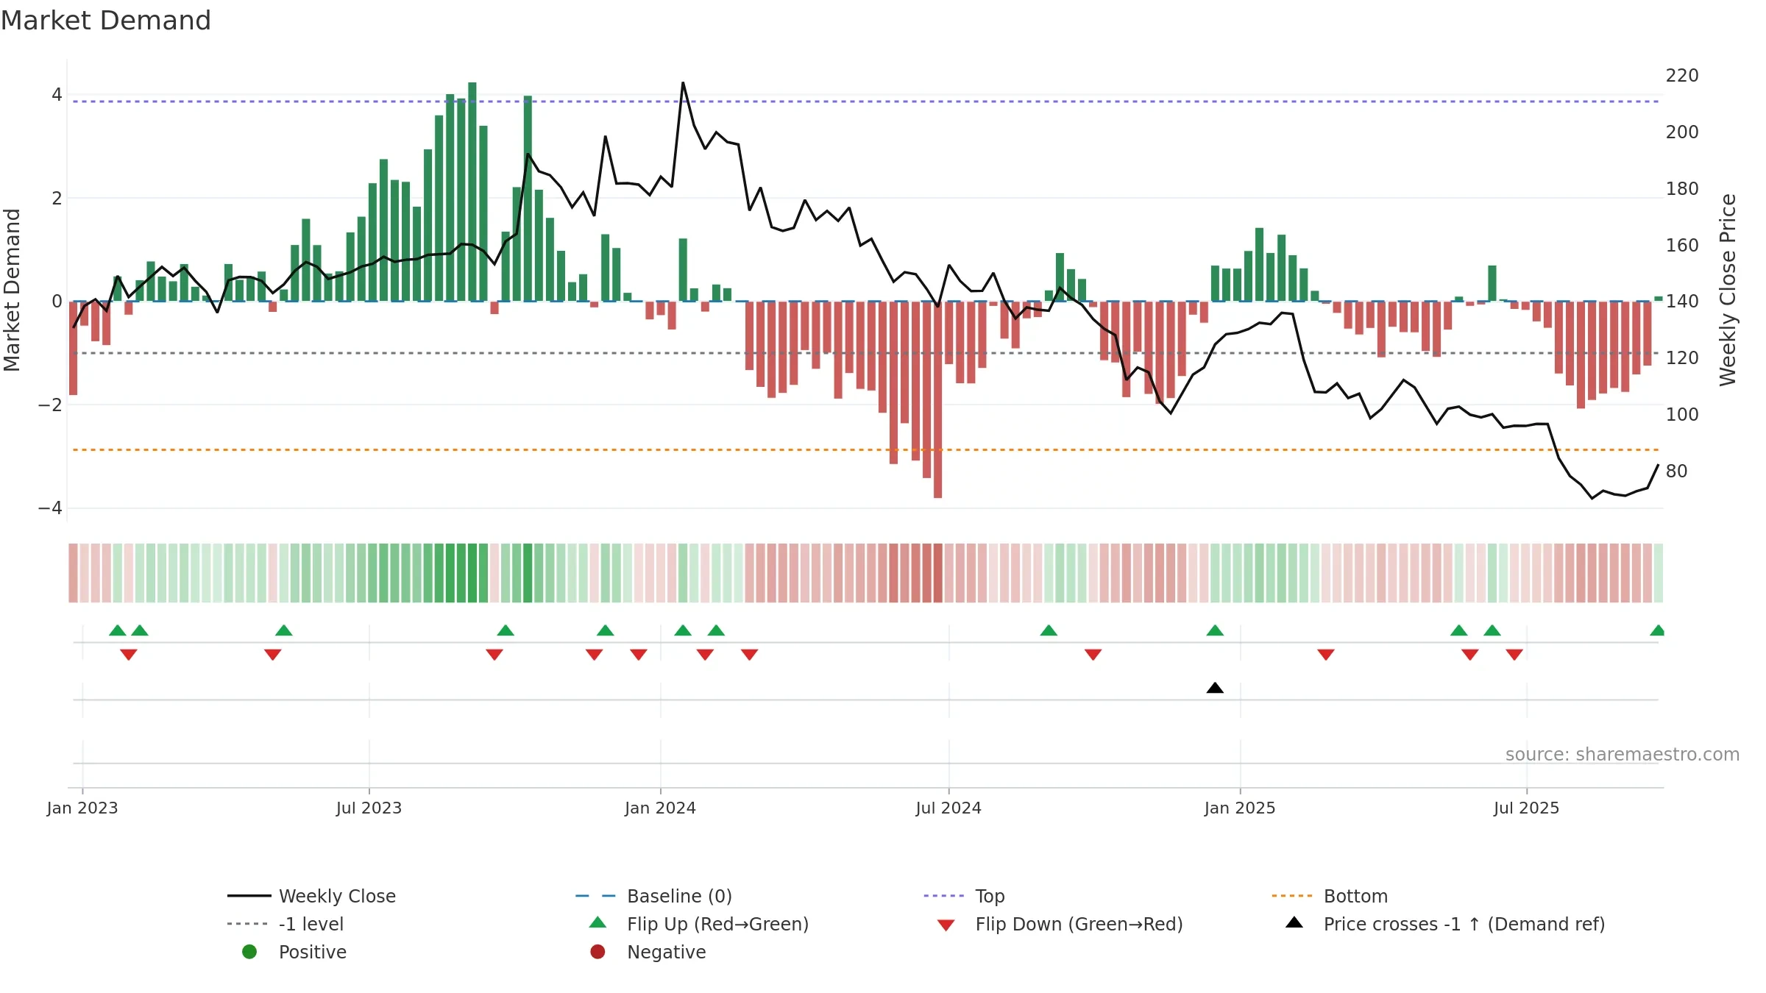The image size is (1766, 993).
Task: Click the black triangle marker above the legend
Action: click(1215, 688)
